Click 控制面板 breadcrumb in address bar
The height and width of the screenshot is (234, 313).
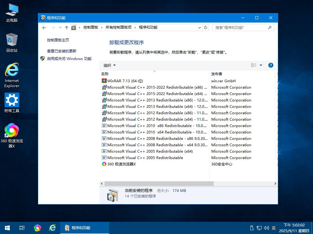click(x=91, y=27)
